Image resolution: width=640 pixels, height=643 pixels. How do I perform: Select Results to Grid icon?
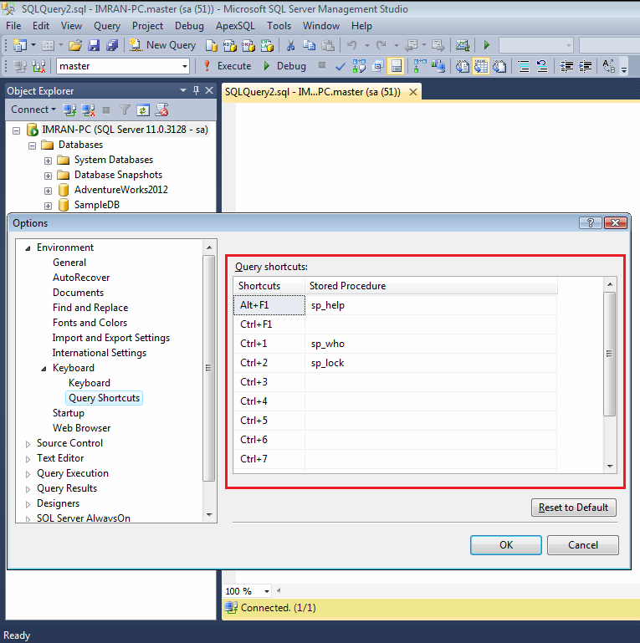click(x=481, y=66)
